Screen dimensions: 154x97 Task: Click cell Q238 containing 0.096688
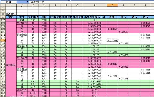(112, 52)
